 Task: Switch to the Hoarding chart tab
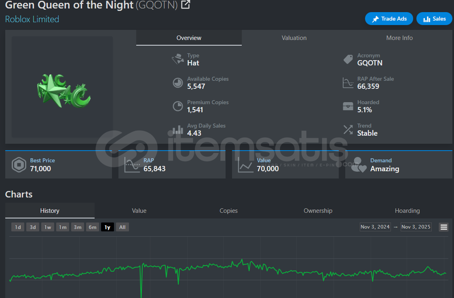coord(407,211)
